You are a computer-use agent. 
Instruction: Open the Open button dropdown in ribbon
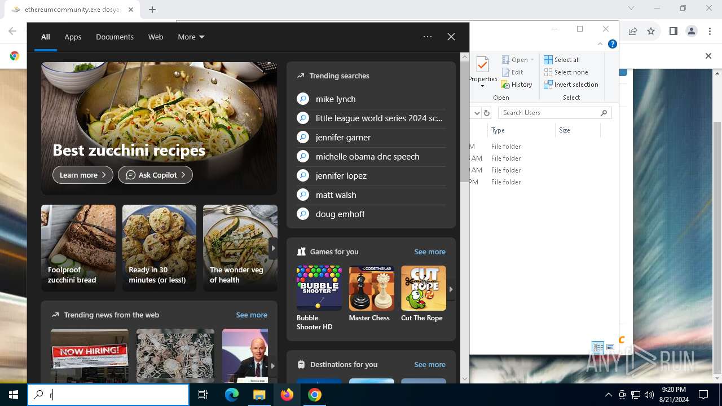point(532,60)
